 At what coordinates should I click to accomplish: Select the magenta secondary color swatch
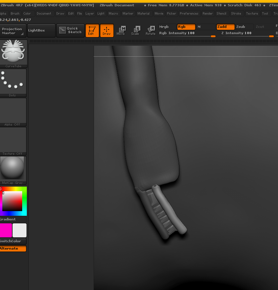(6, 230)
